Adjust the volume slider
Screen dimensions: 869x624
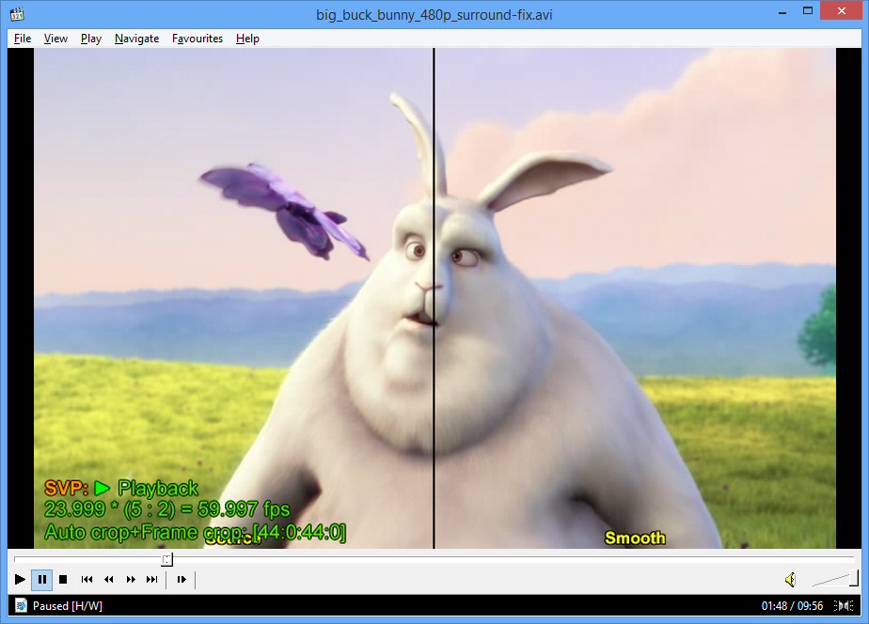point(834,579)
